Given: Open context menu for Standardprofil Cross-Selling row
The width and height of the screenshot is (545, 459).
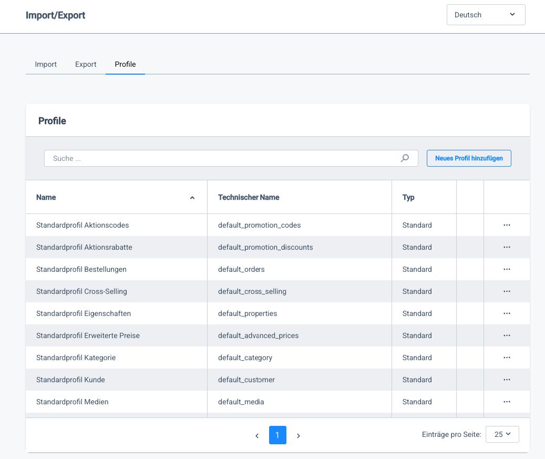Looking at the screenshot, I should point(507,291).
